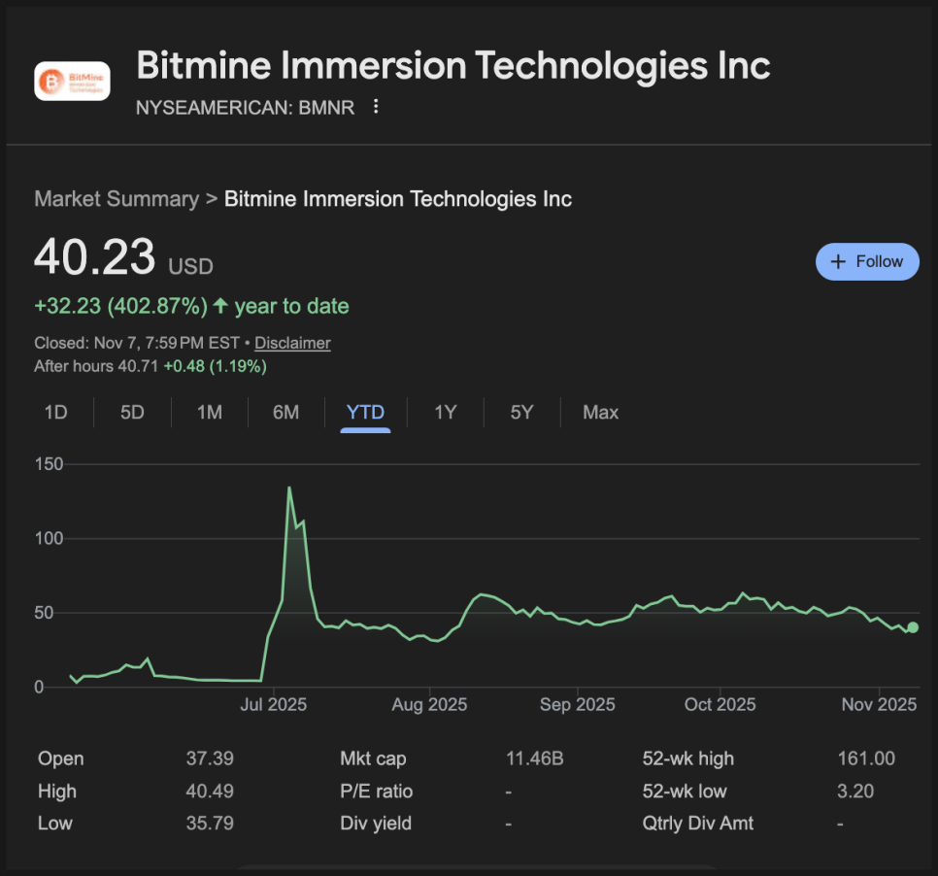Click the July 2025 price spike peak
938x876 pixels.
[x=289, y=488]
